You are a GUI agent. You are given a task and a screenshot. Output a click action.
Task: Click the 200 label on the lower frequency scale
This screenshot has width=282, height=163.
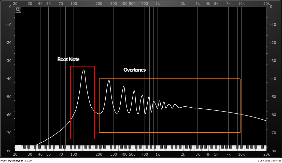[x=99, y=154]
